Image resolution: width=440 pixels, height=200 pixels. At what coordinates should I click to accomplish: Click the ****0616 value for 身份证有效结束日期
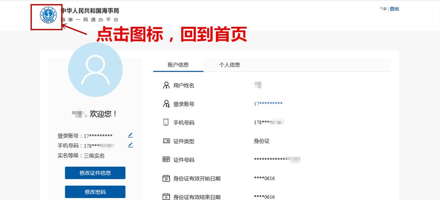pos(264,197)
